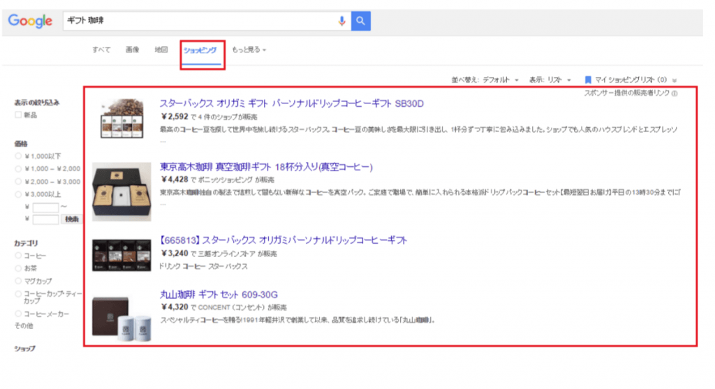This screenshot has width=715, height=389.
Task: Switch to the 画像 tab
Action: (132, 50)
